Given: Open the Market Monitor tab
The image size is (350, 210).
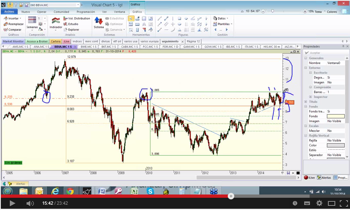Looking at the screenshot, I should tap(13, 41).
